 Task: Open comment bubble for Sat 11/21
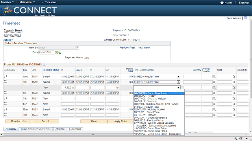pyautogui.click(x=6, y=98)
